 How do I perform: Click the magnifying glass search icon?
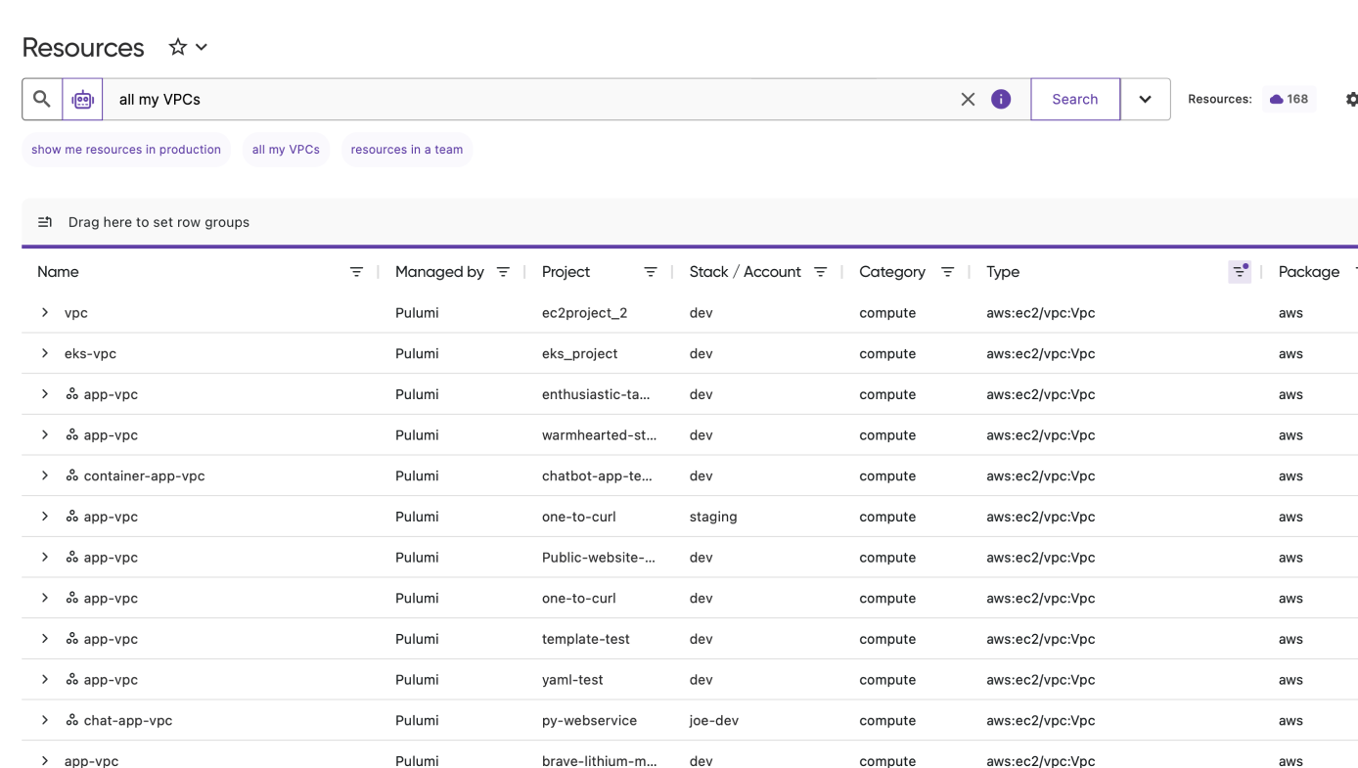coord(42,99)
